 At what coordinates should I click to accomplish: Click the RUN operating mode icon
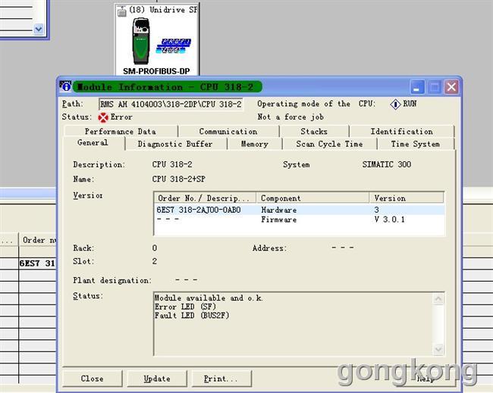(x=395, y=104)
